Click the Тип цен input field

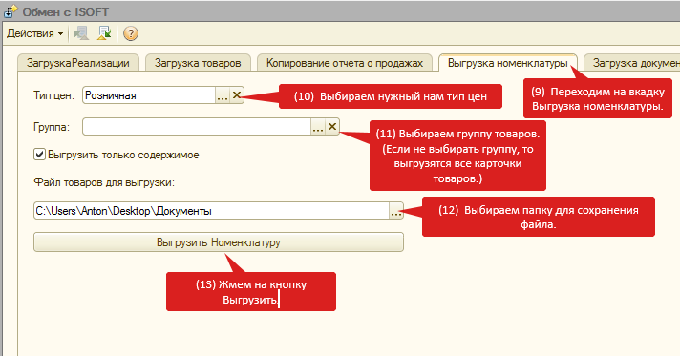click(149, 95)
